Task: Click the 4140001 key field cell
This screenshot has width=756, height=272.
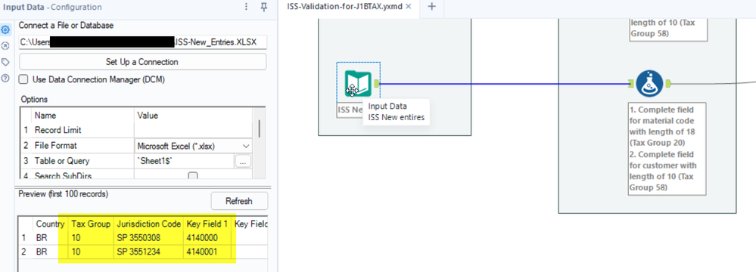Action: (x=207, y=252)
